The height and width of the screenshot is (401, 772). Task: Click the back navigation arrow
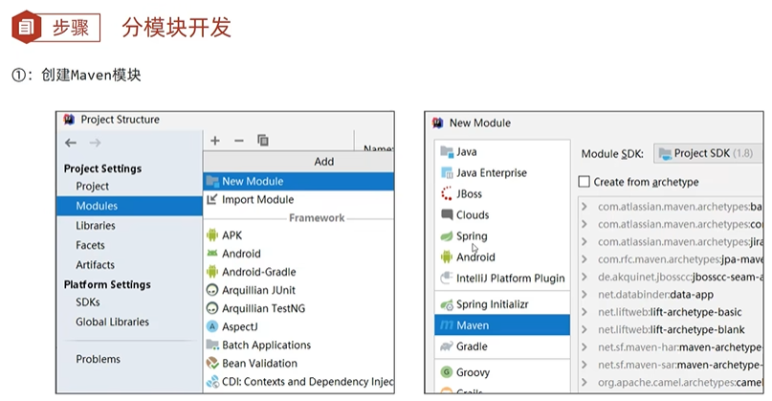(71, 143)
